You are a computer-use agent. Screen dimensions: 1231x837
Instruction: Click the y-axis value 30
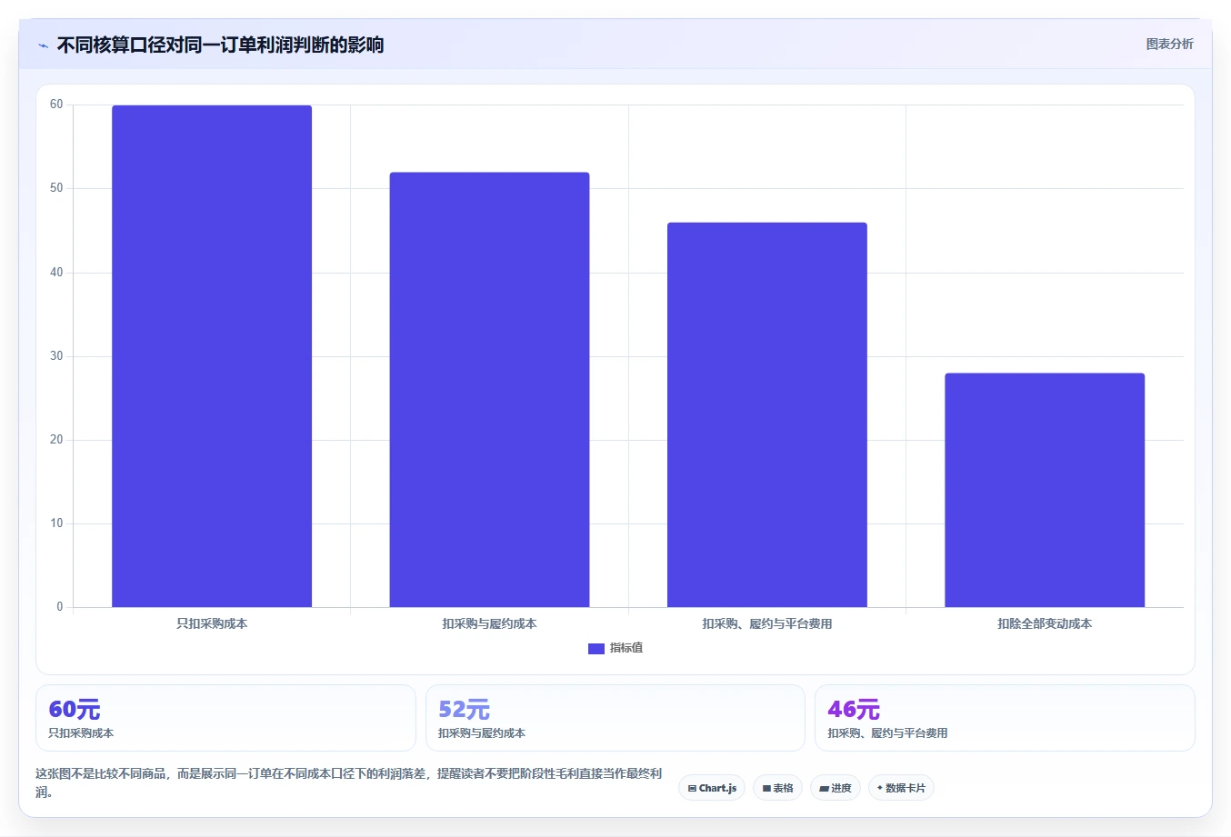(56, 355)
